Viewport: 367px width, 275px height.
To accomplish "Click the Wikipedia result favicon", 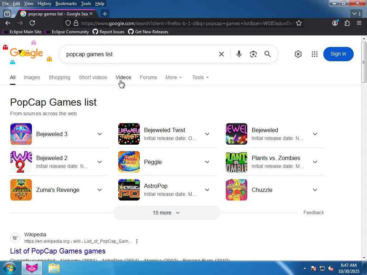I will point(15,238).
